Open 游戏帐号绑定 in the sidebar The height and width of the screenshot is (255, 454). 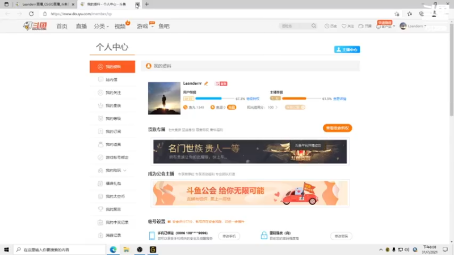[x=112, y=158]
